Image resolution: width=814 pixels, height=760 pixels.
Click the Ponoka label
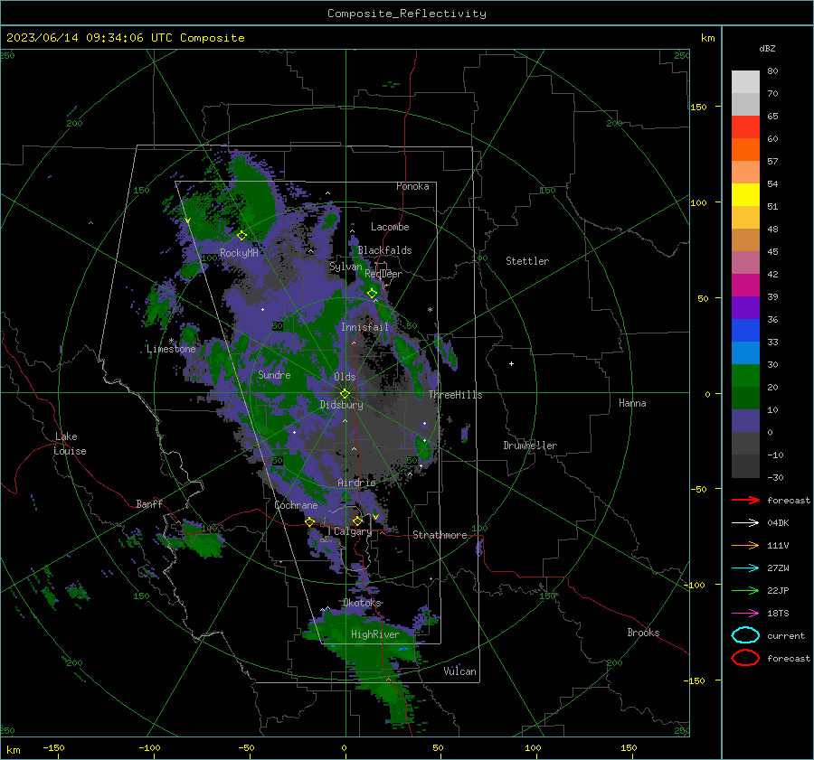412,186
